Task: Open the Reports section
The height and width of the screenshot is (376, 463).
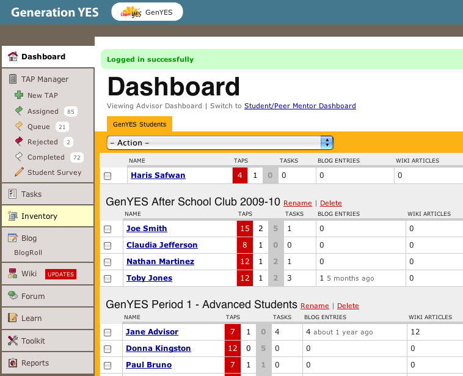Action: [x=48, y=363]
